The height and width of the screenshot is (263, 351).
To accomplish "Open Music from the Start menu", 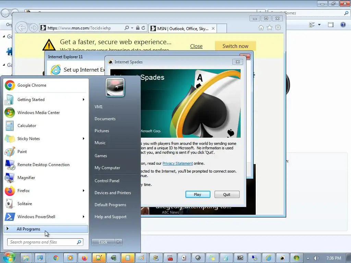I will tap(100, 143).
